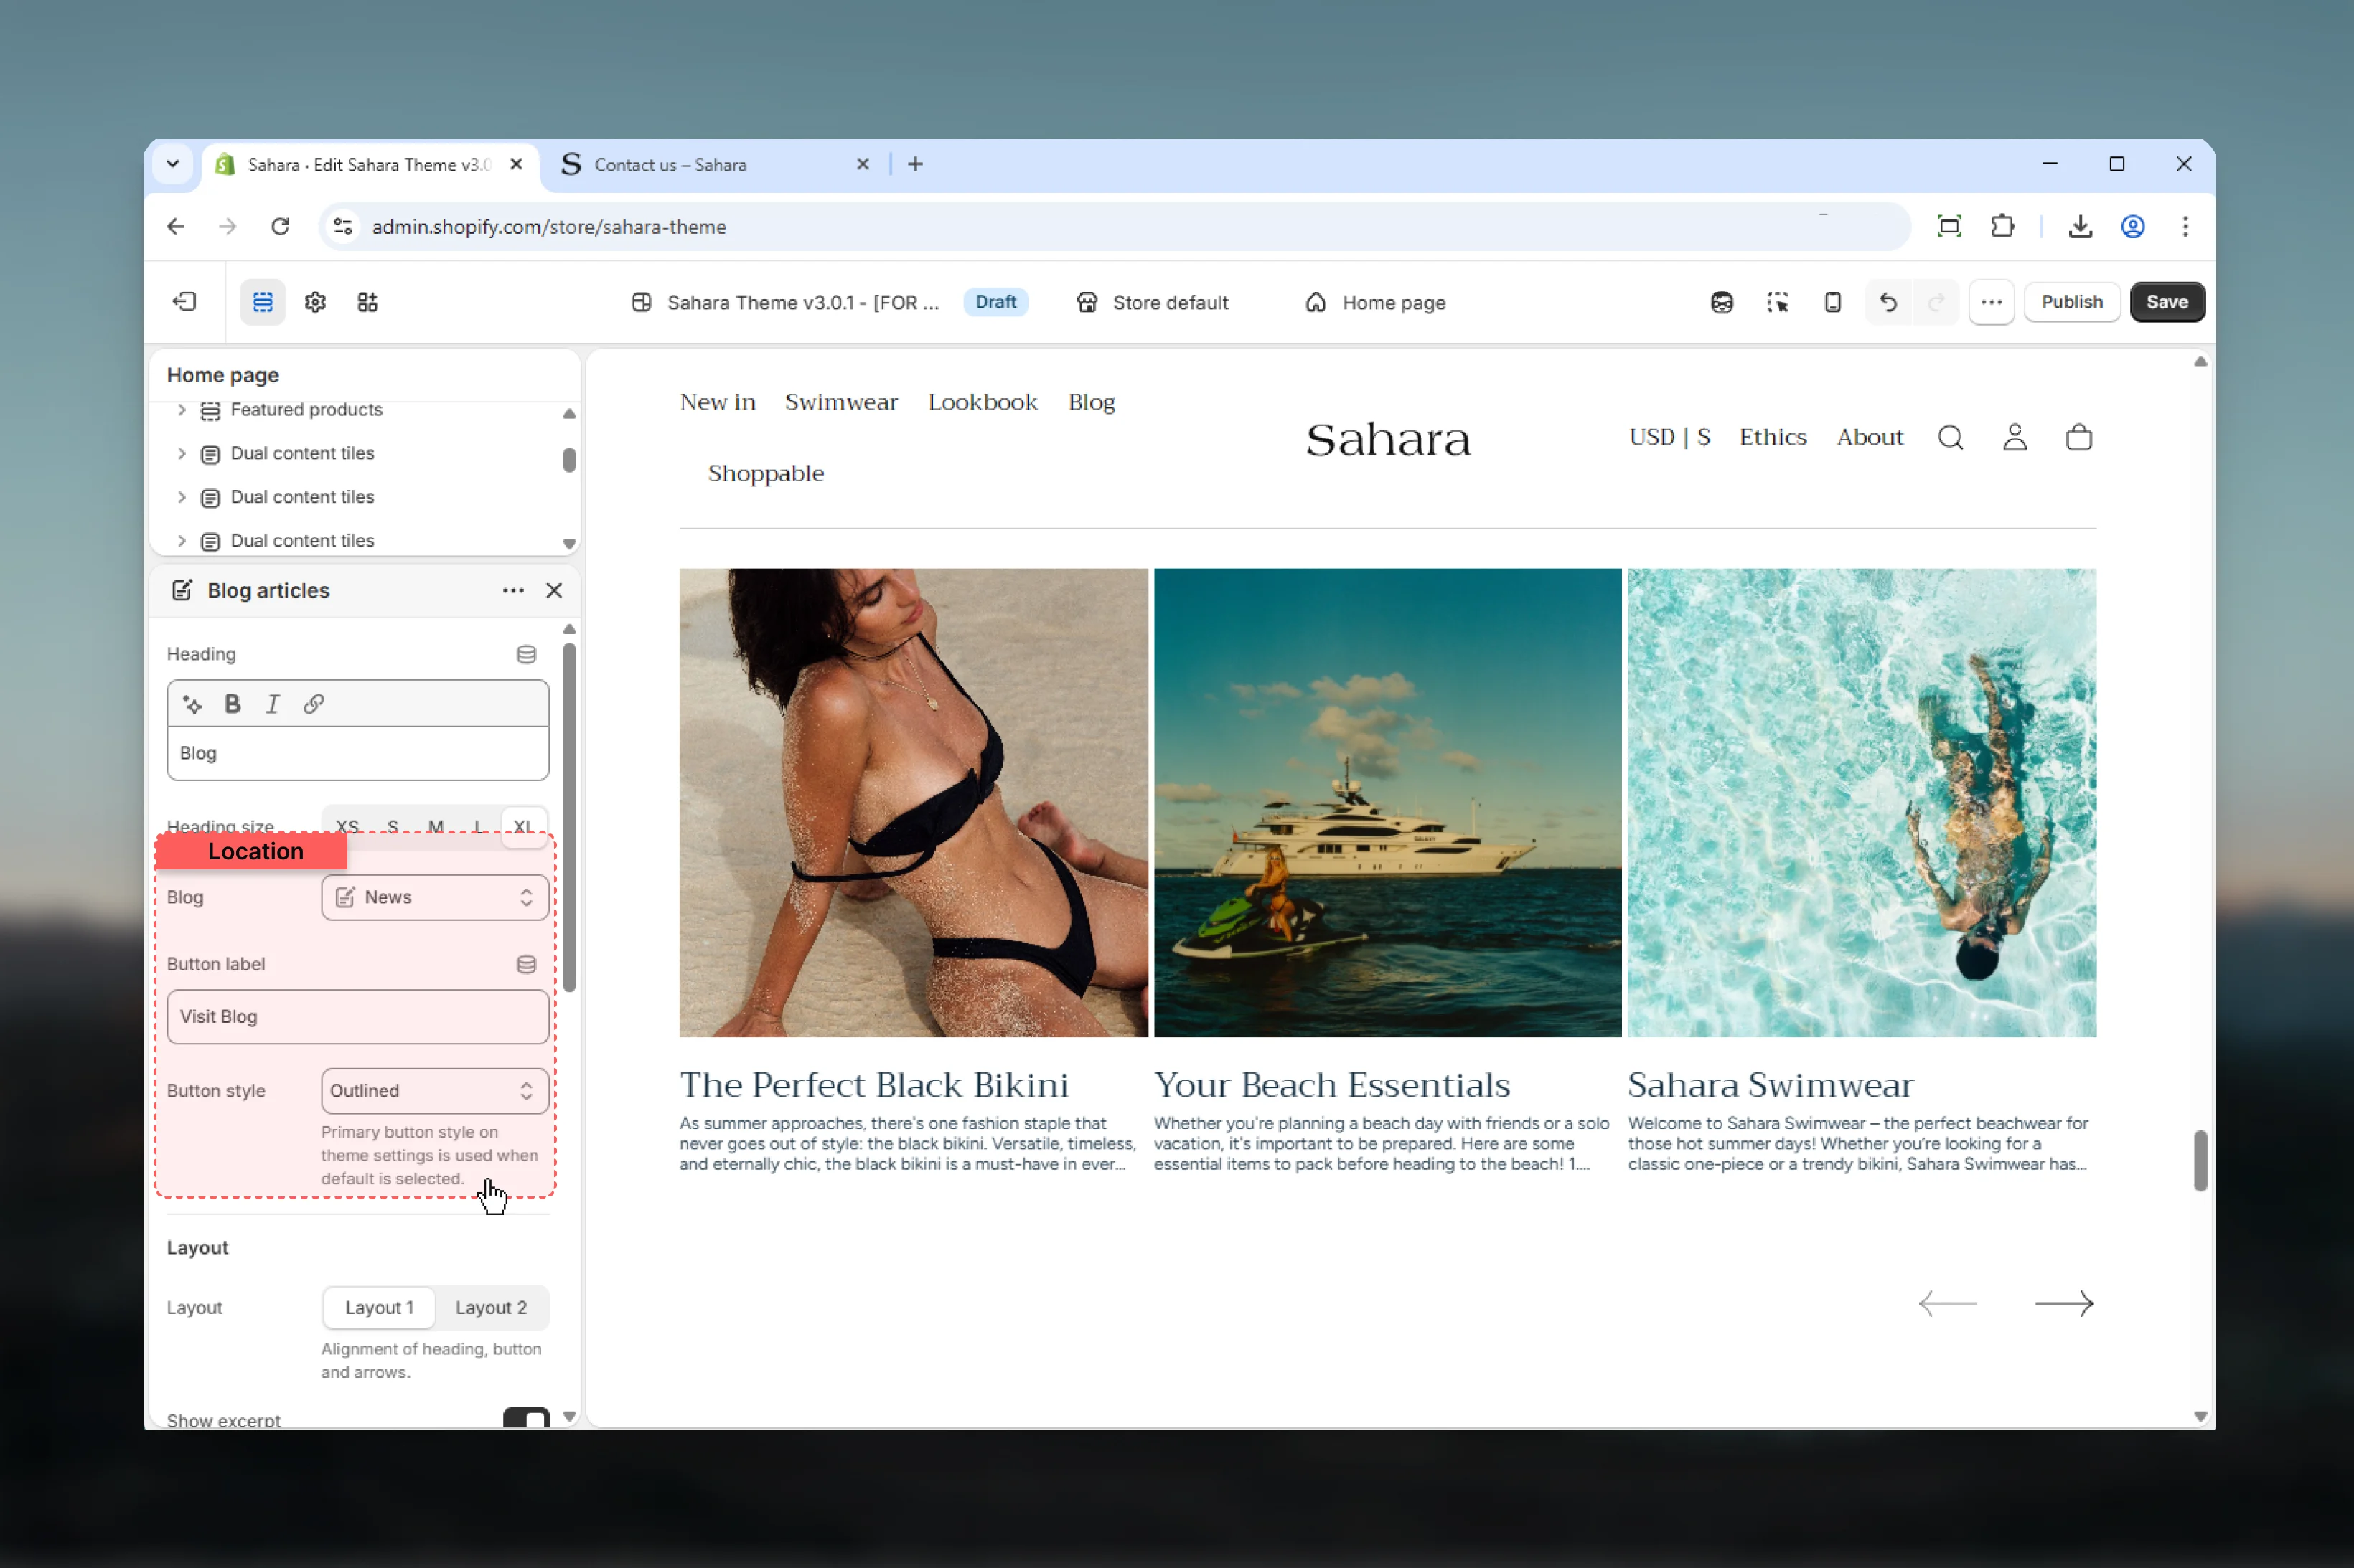Open the Button style Outlined dropdown
This screenshot has width=2354, height=1568.
pos(434,1091)
